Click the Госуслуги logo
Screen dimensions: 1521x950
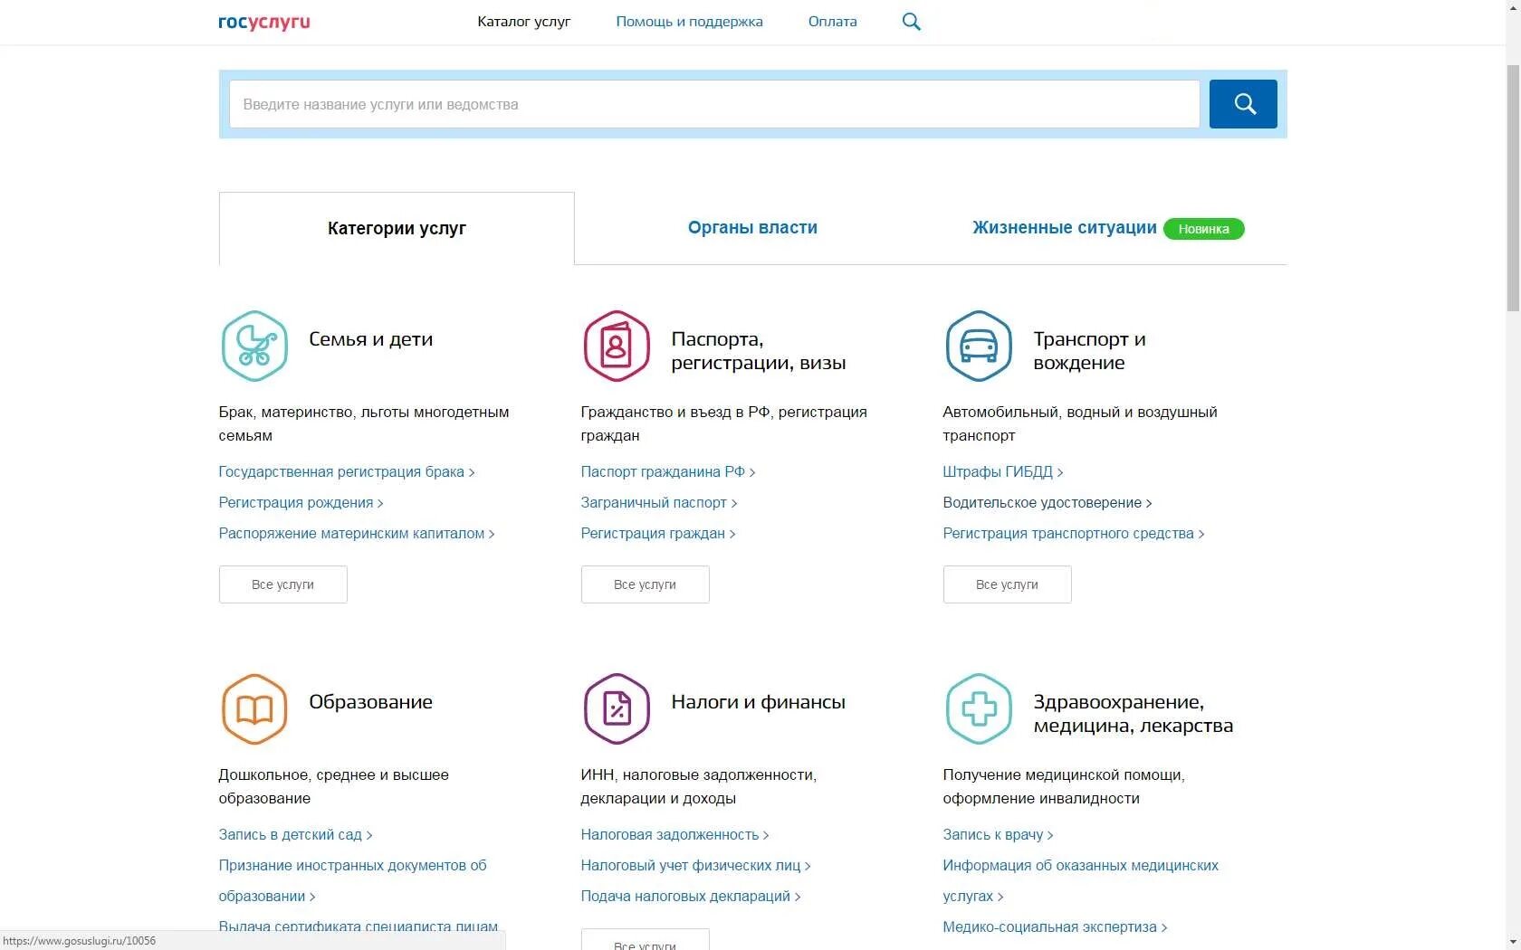click(x=263, y=23)
